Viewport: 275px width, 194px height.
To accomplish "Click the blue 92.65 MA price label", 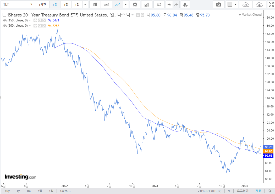I will [x=268, y=156].
